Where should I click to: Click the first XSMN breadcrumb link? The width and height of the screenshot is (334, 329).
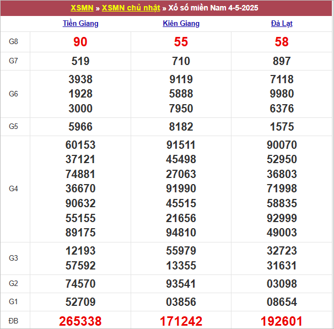pos(82,8)
